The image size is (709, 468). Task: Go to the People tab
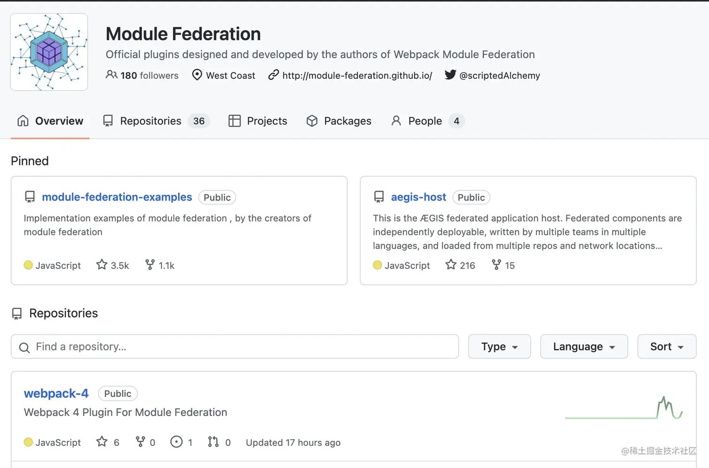(x=425, y=121)
